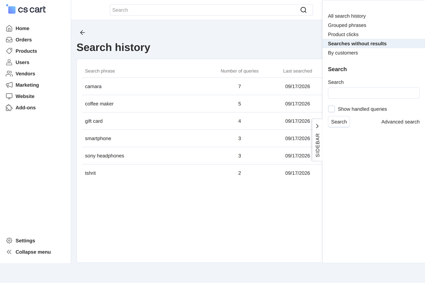Click the CS-Cart logo
Screen dimensions: 425x283
click(x=26, y=10)
